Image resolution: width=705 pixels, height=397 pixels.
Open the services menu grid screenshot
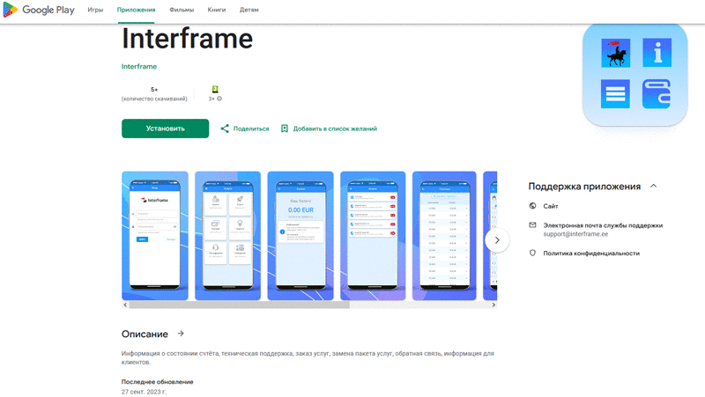coord(227,236)
